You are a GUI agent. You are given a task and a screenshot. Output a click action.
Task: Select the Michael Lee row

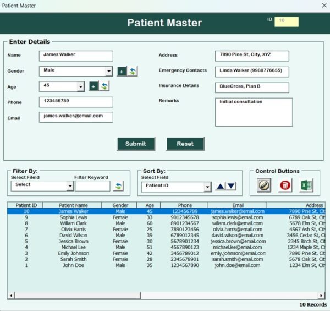[166, 247]
